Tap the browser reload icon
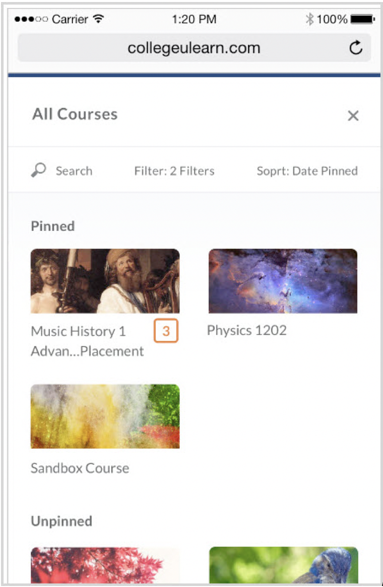 tap(356, 48)
